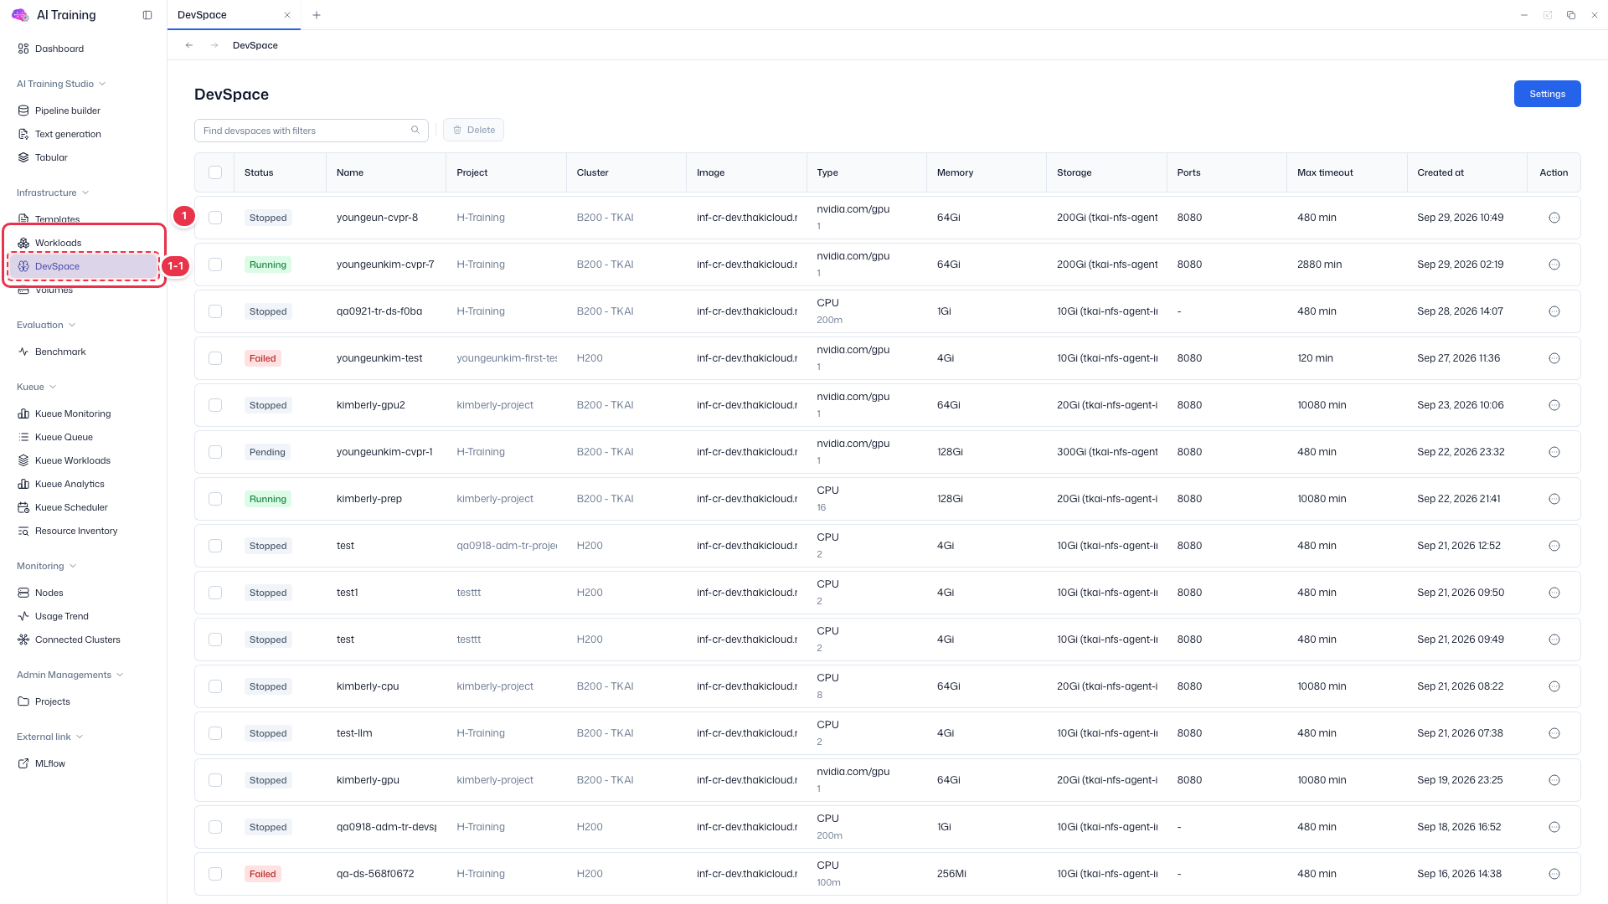The width and height of the screenshot is (1608, 904).
Task: Click the Pipeline builder icon
Action: 23,110
